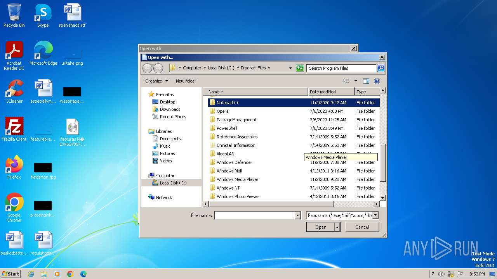Image resolution: width=497 pixels, height=279 pixels.
Task: Click the volume icon in system tray
Action: tap(441, 274)
